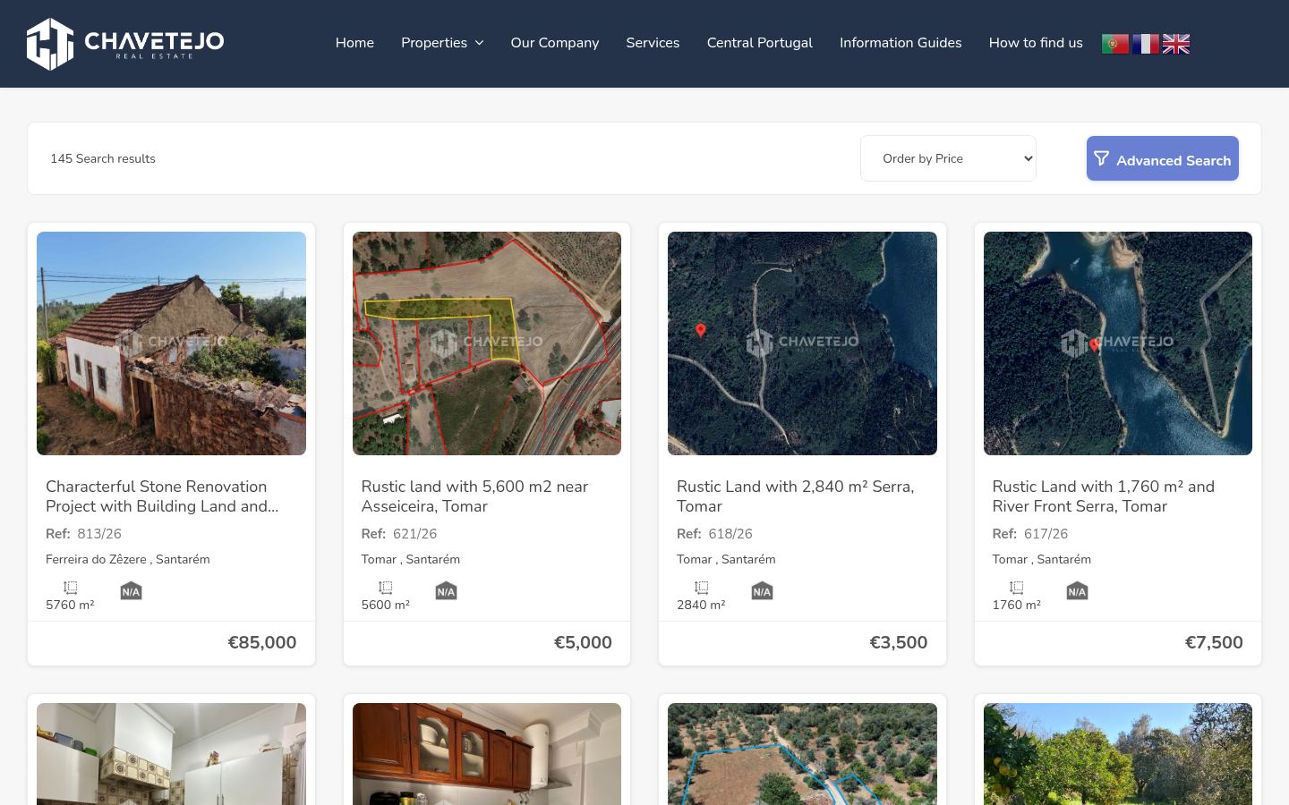Click the area icon above 2840 m²
The width and height of the screenshot is (1289, 805).
click(701, 588)
